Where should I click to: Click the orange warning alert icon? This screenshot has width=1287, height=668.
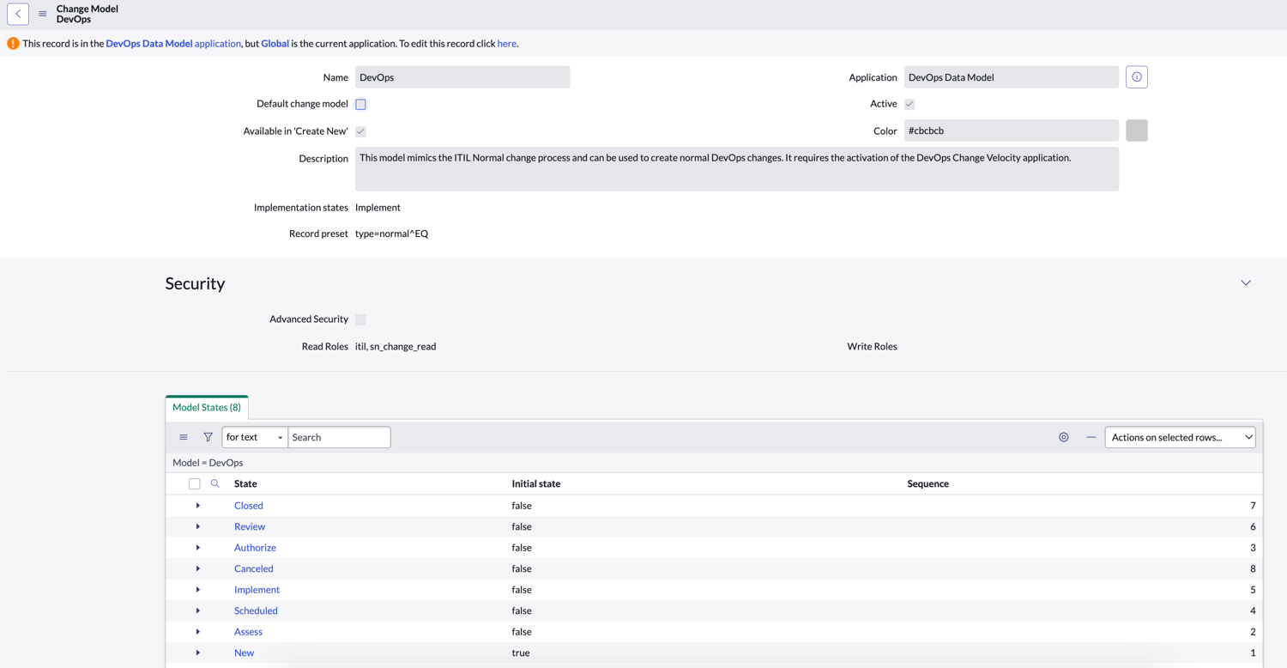tap(13, 43)
